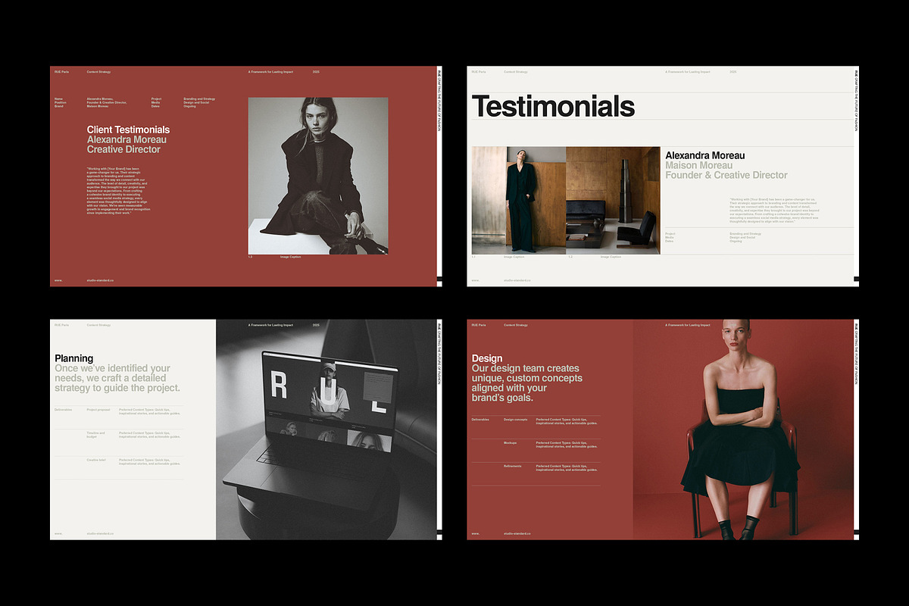Click "studio-standard.co" footer on the white Testimonials slide
The width and height of the screenshot is (909, 606).
[517, 280]
